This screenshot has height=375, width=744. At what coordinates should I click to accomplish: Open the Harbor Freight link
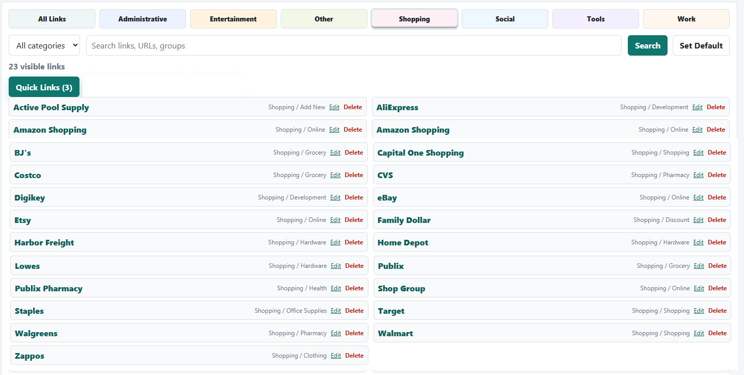[x=44, y=242]
